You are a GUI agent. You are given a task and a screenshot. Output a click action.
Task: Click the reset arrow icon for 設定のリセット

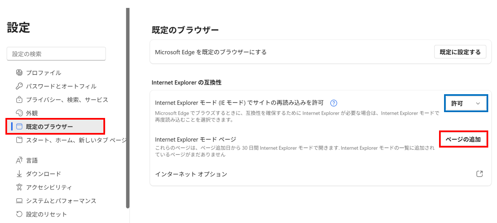click(19, 214)
